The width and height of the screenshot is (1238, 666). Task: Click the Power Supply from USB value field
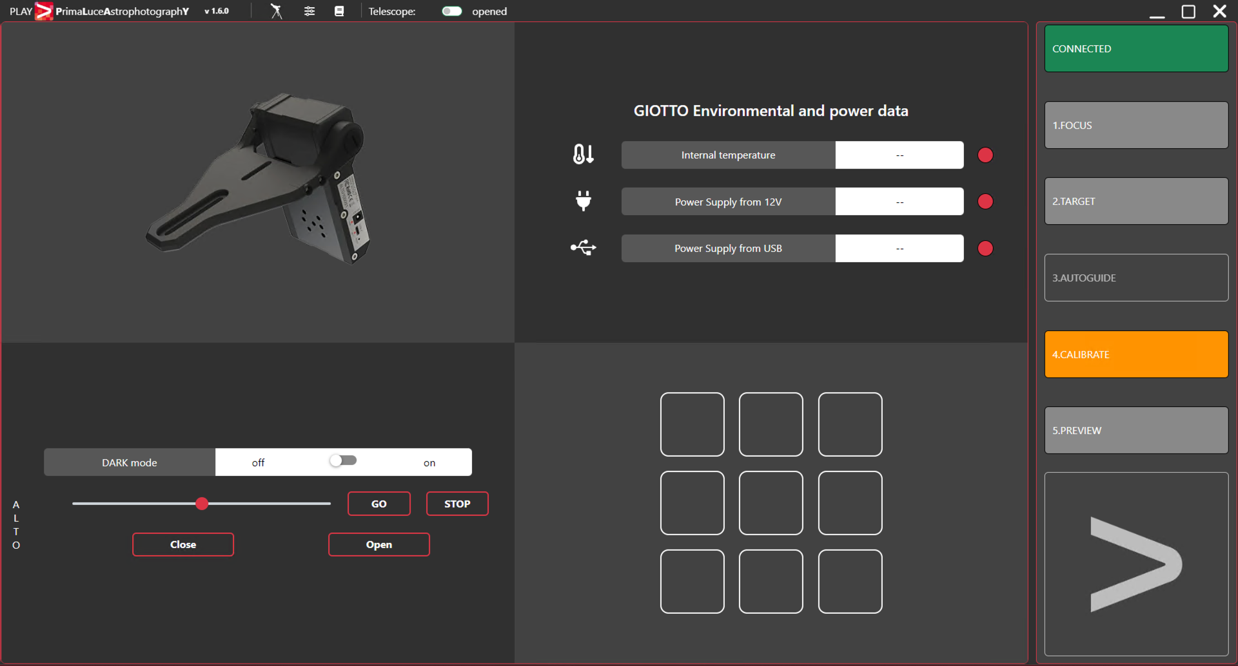point(899,249)
